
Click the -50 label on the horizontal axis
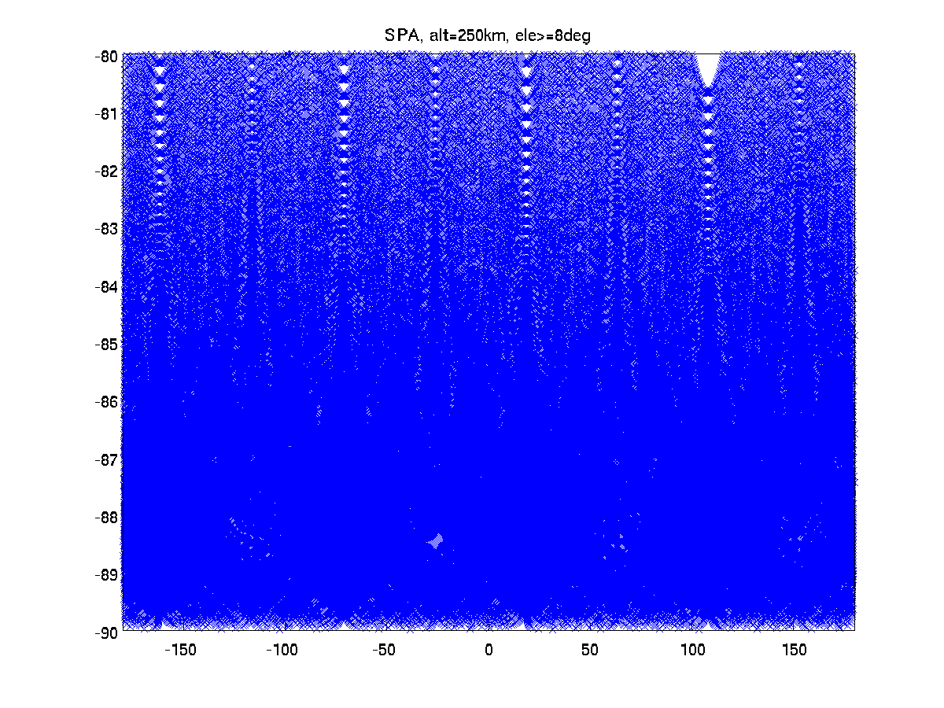click(x=386, y=650)
